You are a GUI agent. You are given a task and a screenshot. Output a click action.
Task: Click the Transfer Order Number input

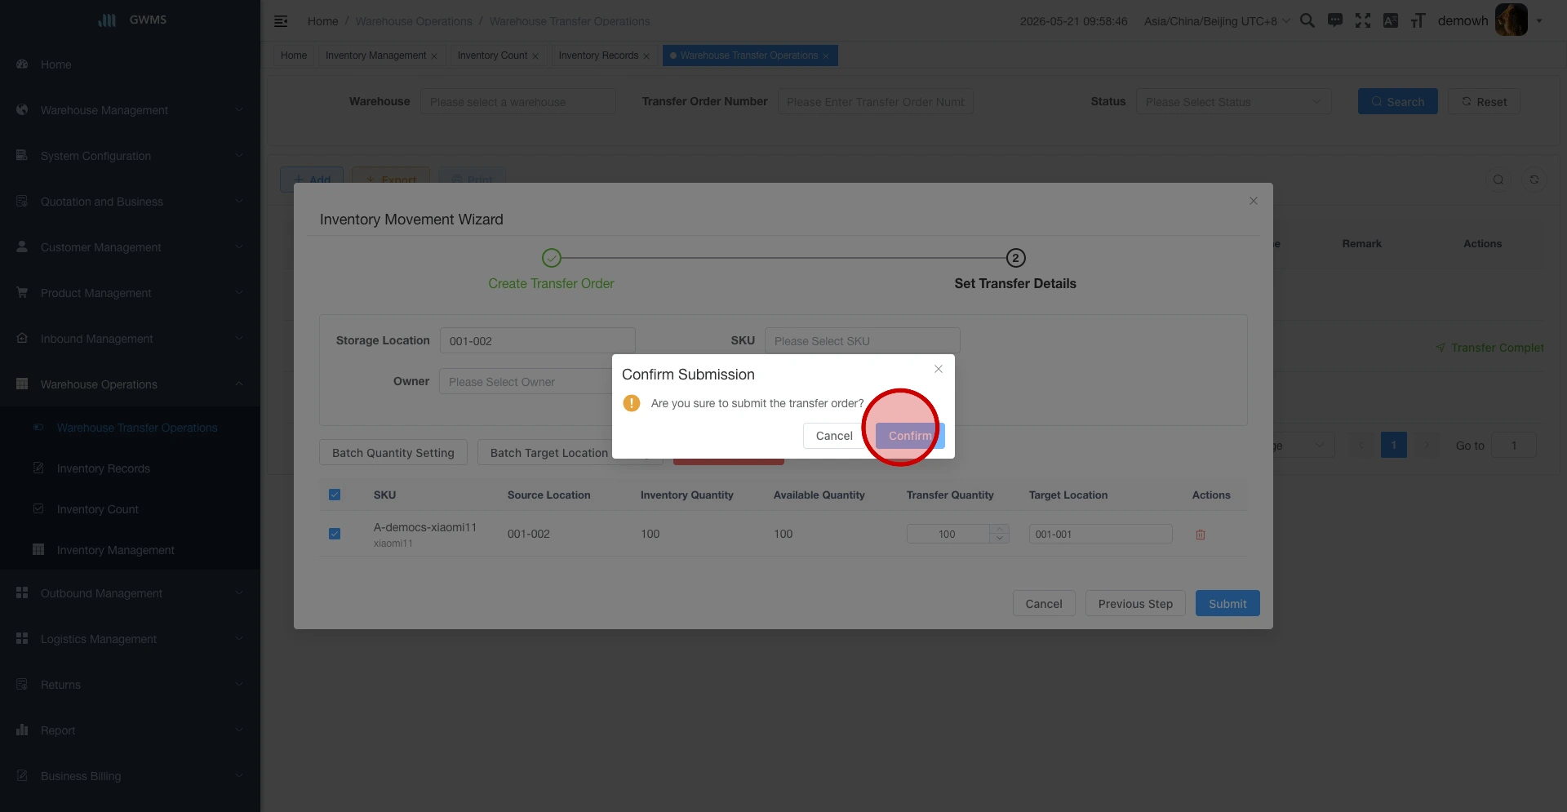pos(875,102)
